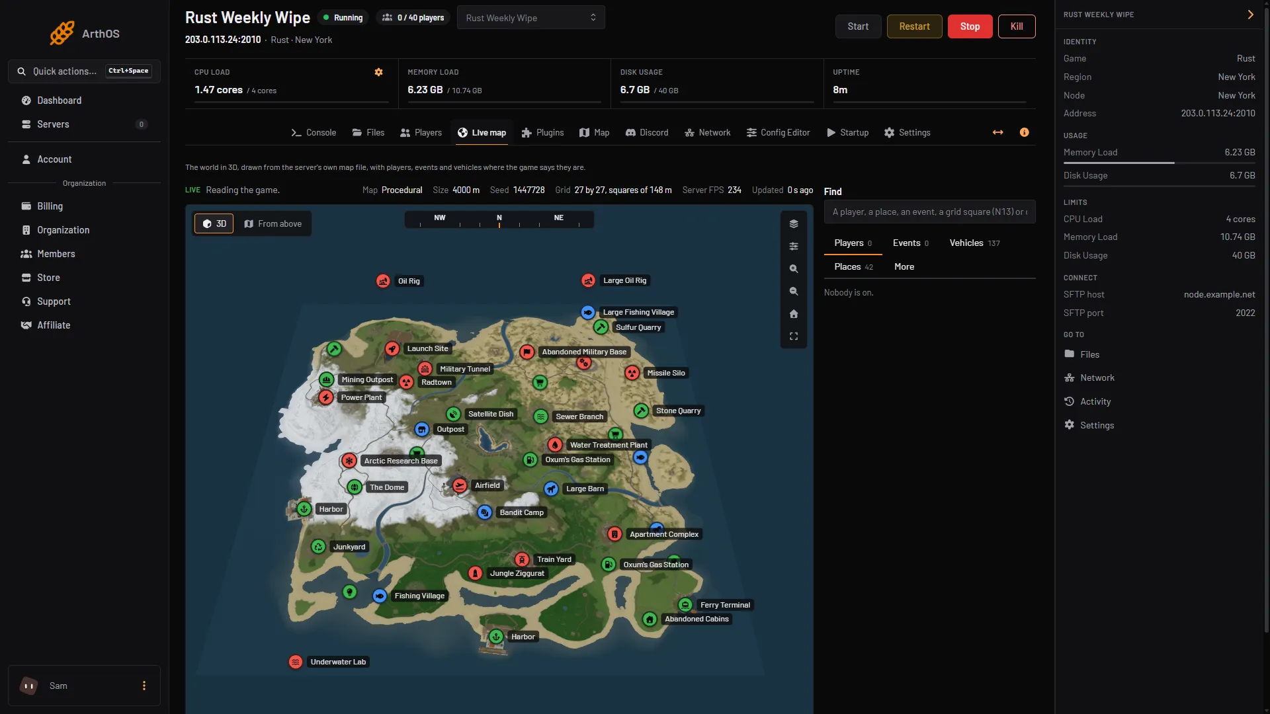Click the compass heading bar
This screenshot has height=714, width=1270.
[499, 220]
